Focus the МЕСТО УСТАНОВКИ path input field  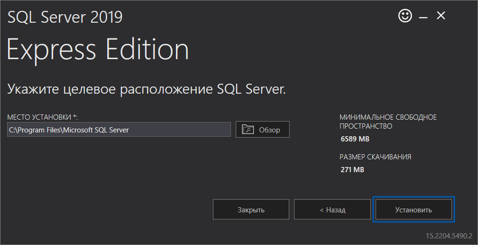[119, 130]
